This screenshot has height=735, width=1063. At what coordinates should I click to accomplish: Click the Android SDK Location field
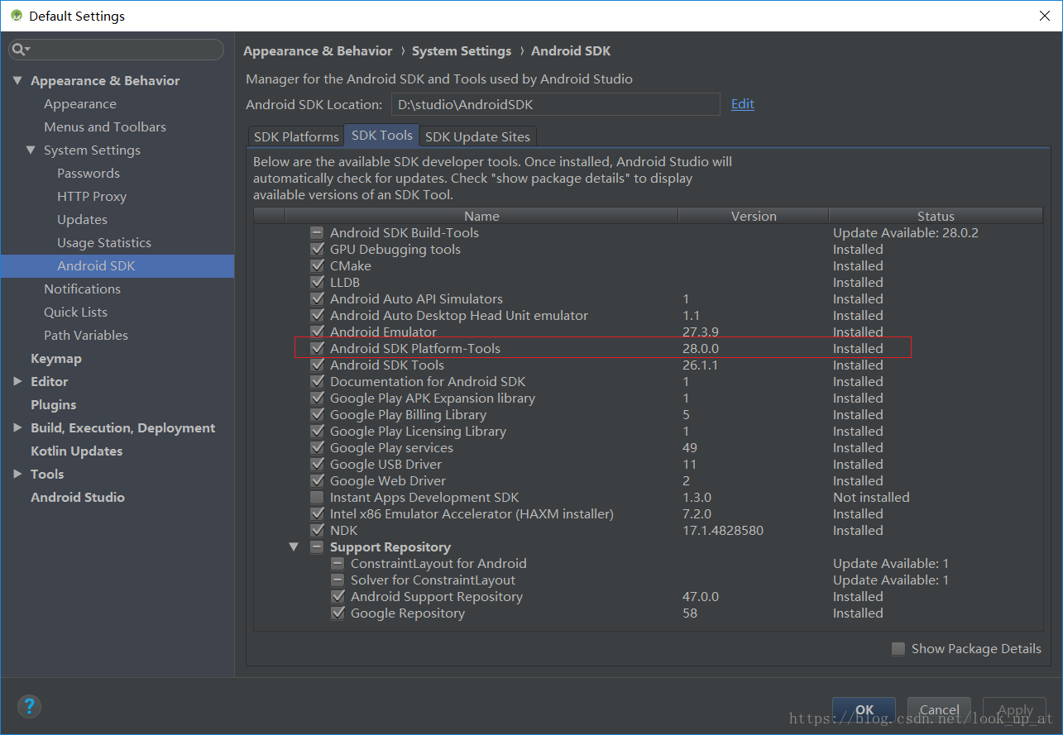pyautogui.click(x=556, y=104)
